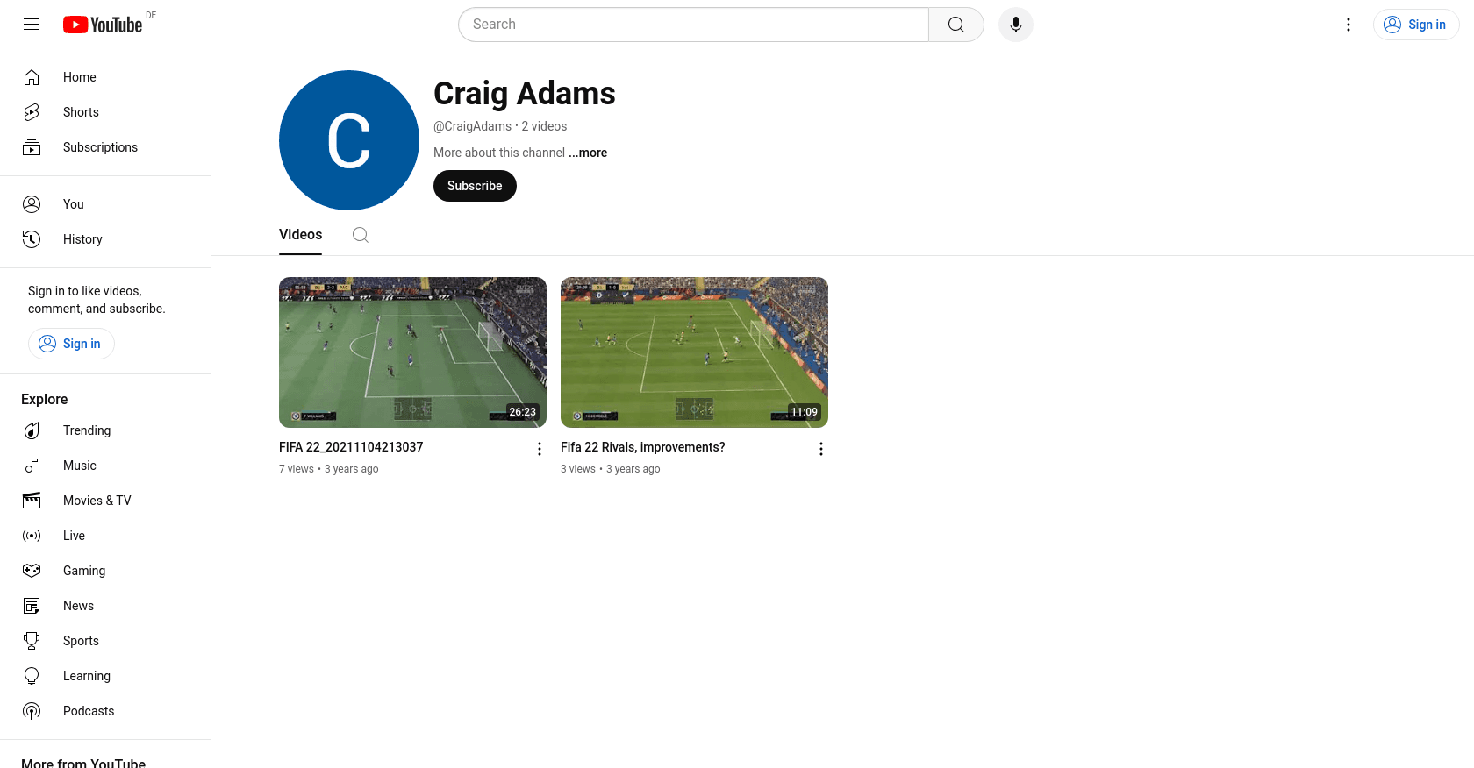This screenshot has width=1474, height=768.
Task: Open the hamburger guide menu
Action: [x=32, y=25]
